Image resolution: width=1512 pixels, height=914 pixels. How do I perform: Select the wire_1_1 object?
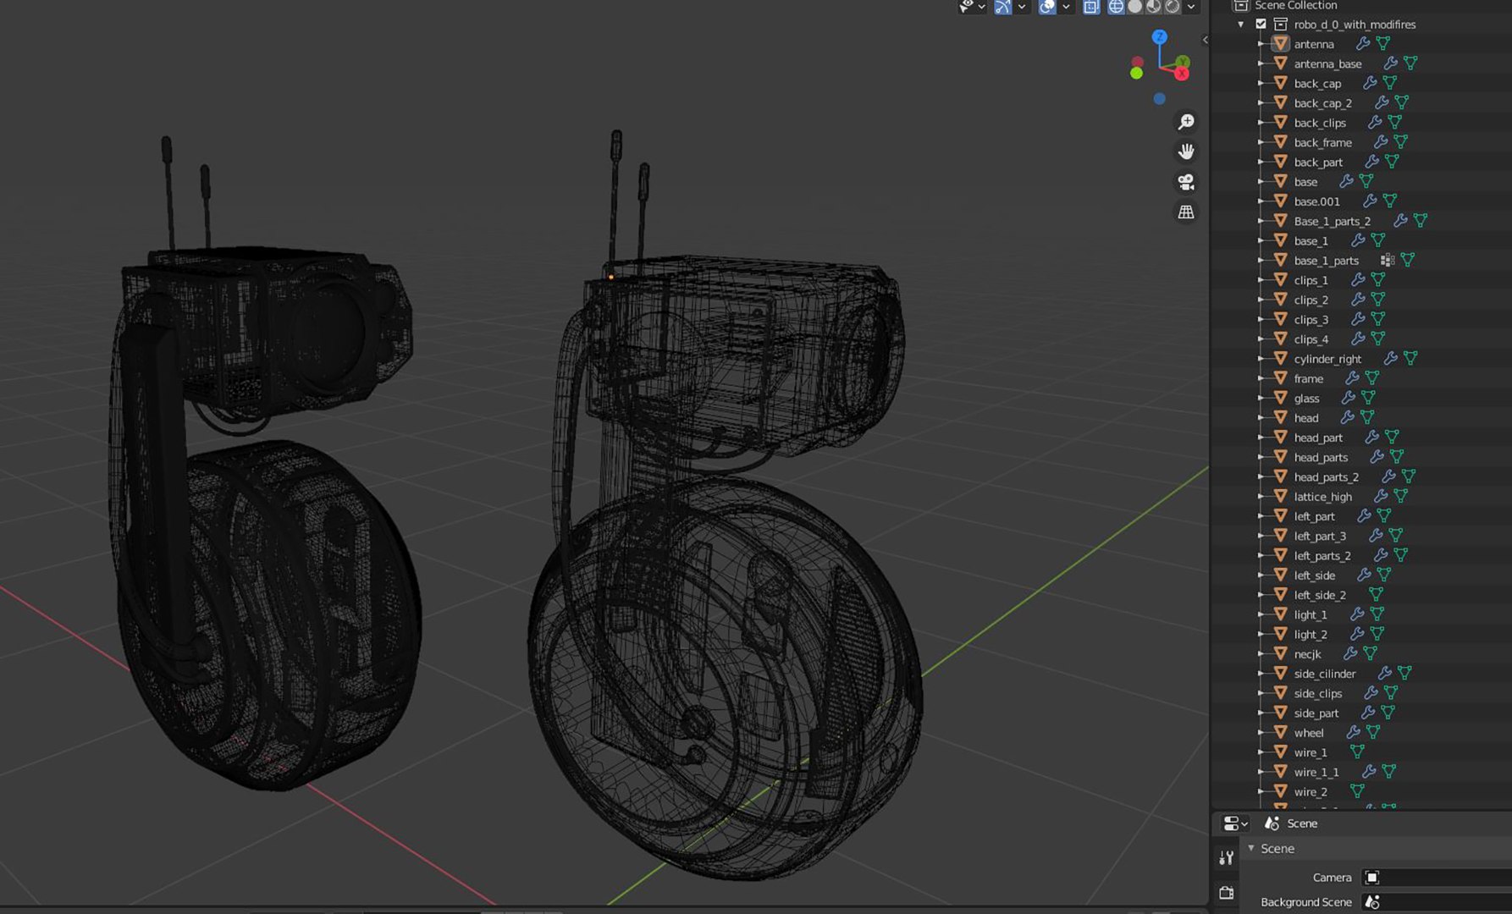click(1316, 772)
